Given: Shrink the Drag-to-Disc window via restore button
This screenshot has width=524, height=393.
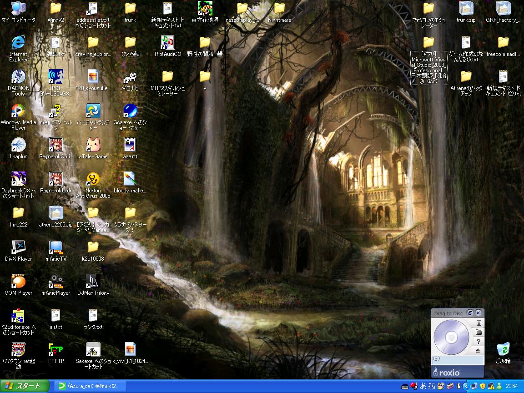Looking at the screenshot, I should (x=470, y=313).
